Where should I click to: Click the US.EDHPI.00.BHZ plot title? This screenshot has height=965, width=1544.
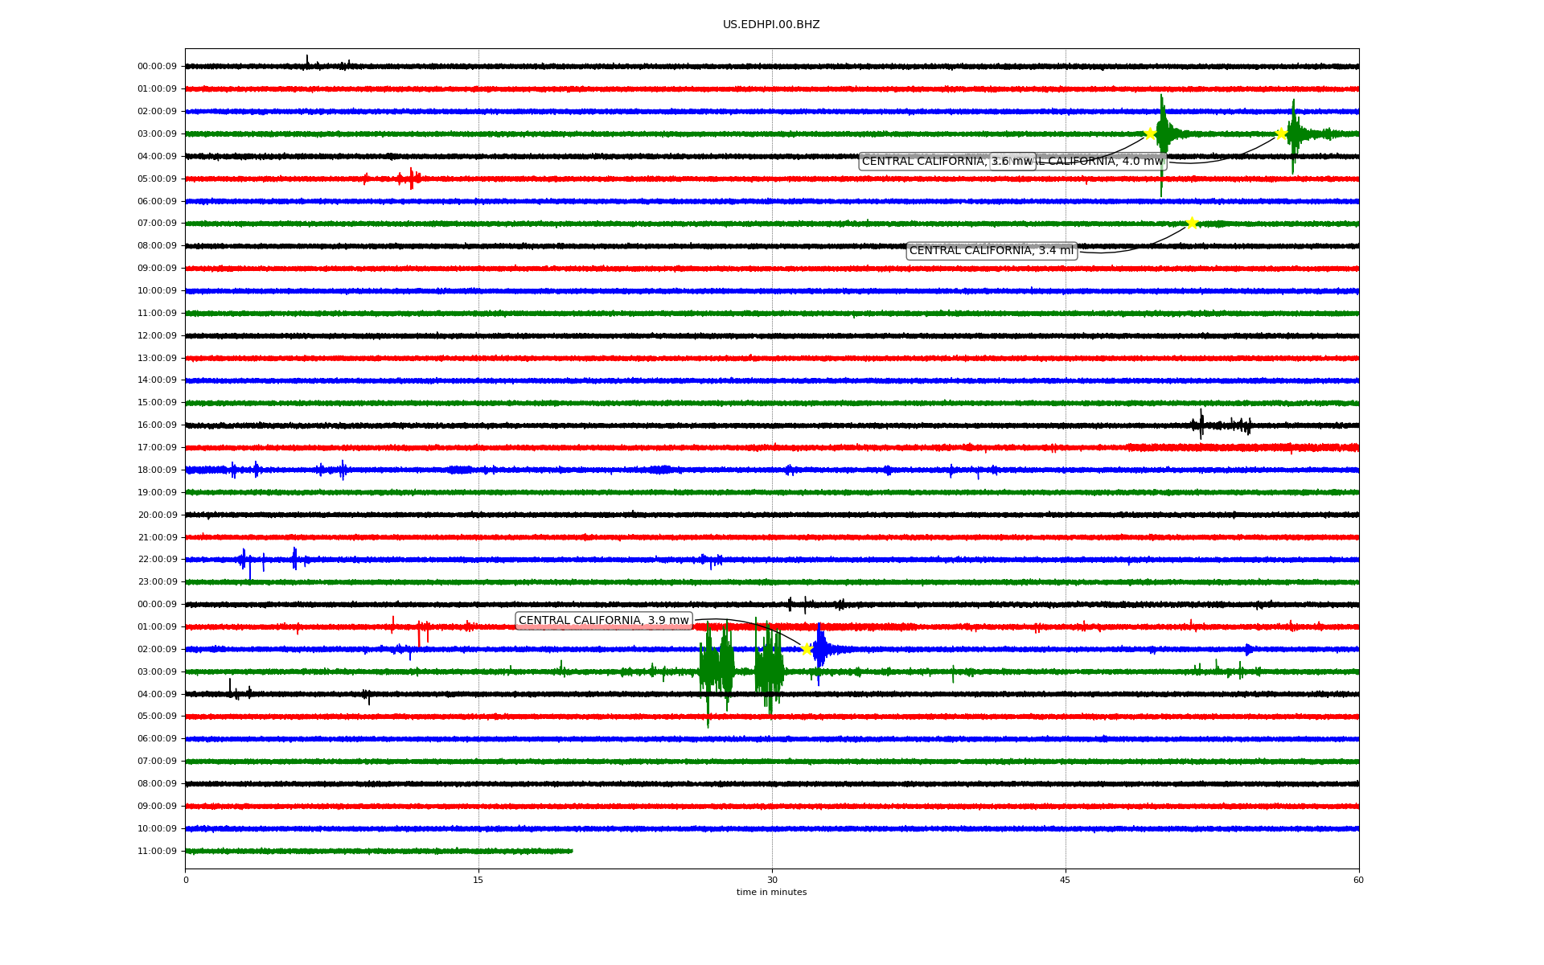click(771, 25)
